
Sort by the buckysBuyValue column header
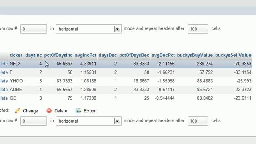[195, 55]
